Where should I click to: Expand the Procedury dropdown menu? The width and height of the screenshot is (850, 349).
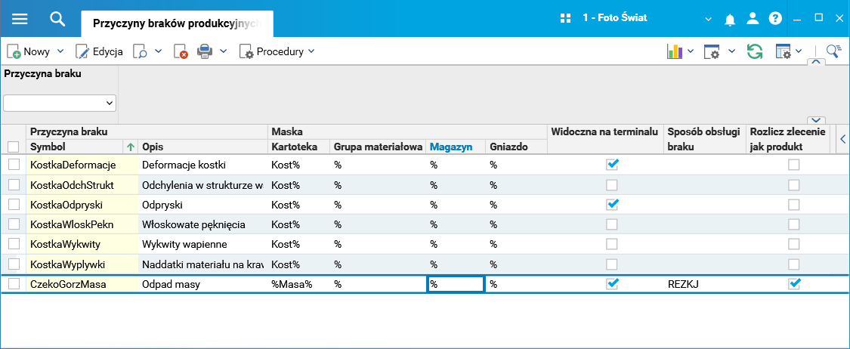(x=311, y=51)
